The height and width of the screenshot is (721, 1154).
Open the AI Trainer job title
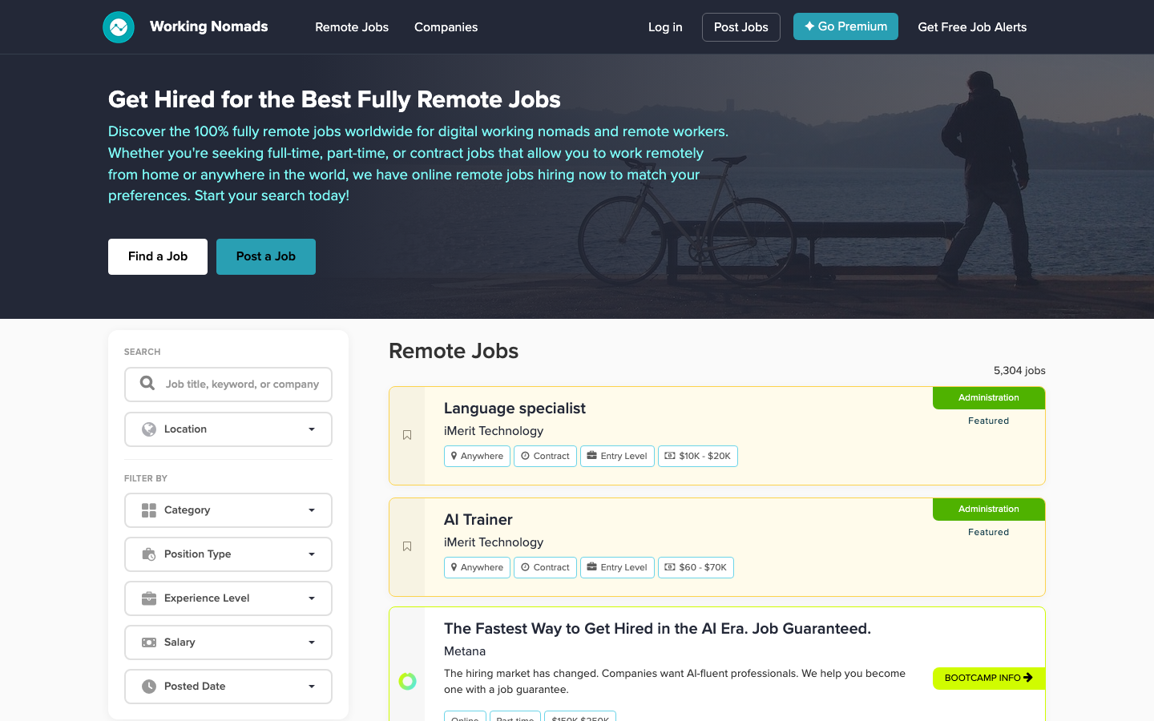click(478, 520)
